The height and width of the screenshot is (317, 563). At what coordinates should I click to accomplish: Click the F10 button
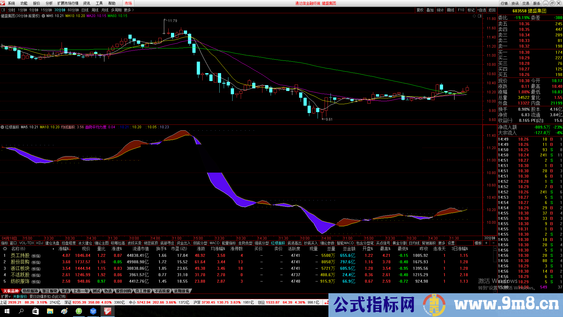[461, 10]
